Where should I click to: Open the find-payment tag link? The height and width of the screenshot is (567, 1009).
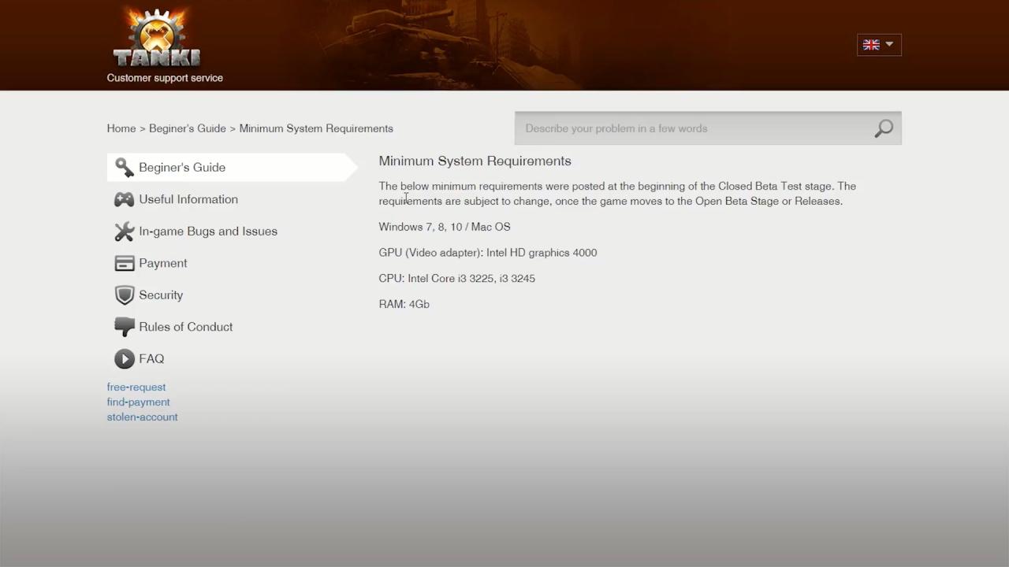click(138, 402)
